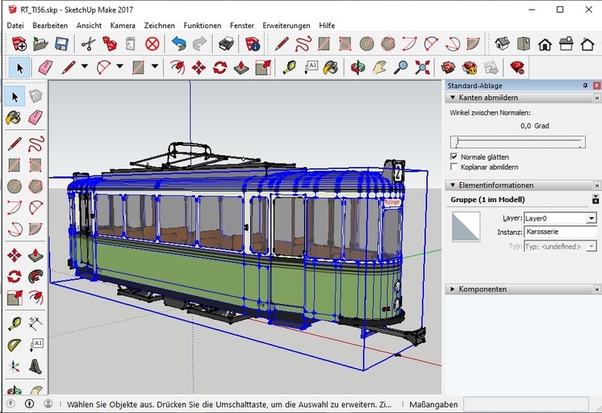
Task: Expand the Komponenten panel
Action: coord(453,290)
